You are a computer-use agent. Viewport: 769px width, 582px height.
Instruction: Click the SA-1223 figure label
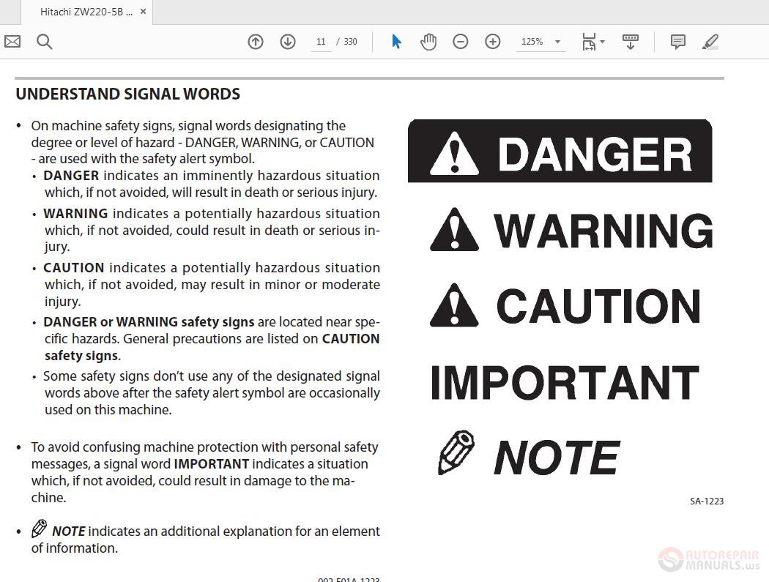707,501
